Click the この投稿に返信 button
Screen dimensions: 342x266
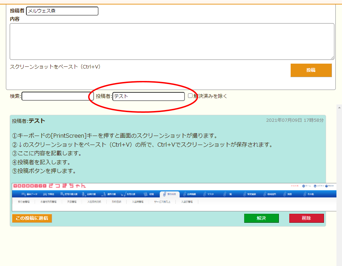(x=32, y=218)
